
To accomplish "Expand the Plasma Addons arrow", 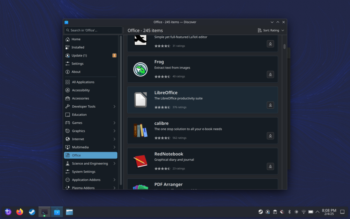I will [114, 188].
